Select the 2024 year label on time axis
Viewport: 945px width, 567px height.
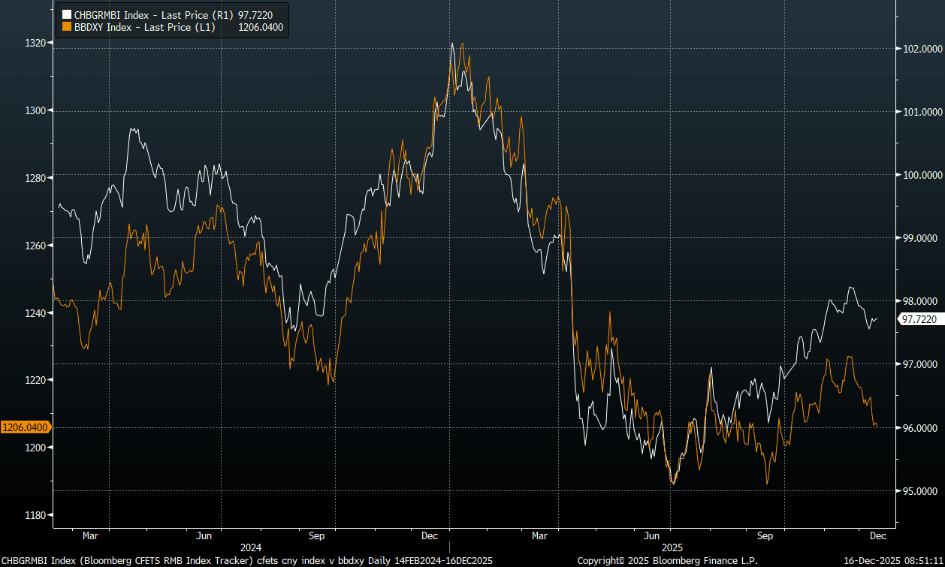(251, 549)
